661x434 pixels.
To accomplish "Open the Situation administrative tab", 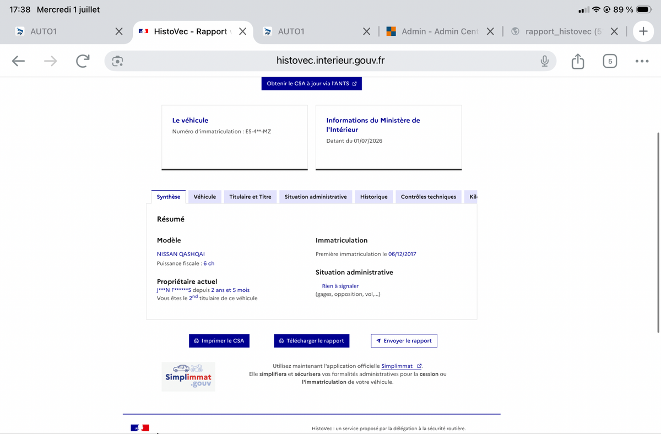I will coord(316,197).
